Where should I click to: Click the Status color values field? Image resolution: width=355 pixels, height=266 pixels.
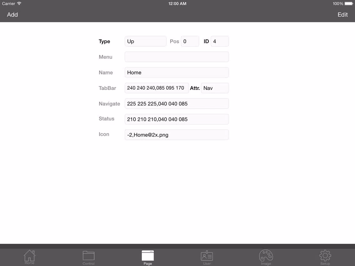177,119
